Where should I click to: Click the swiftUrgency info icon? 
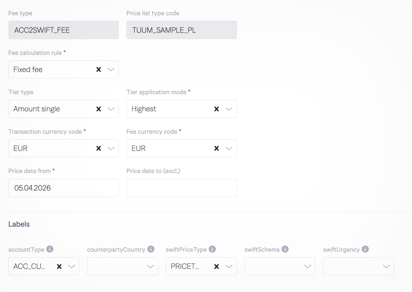point(365,249)
